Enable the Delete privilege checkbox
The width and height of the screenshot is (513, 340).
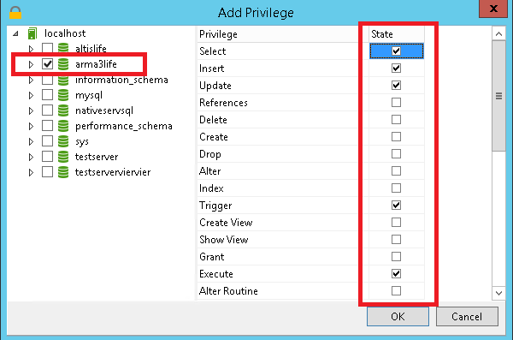click(x=396, y=120)
